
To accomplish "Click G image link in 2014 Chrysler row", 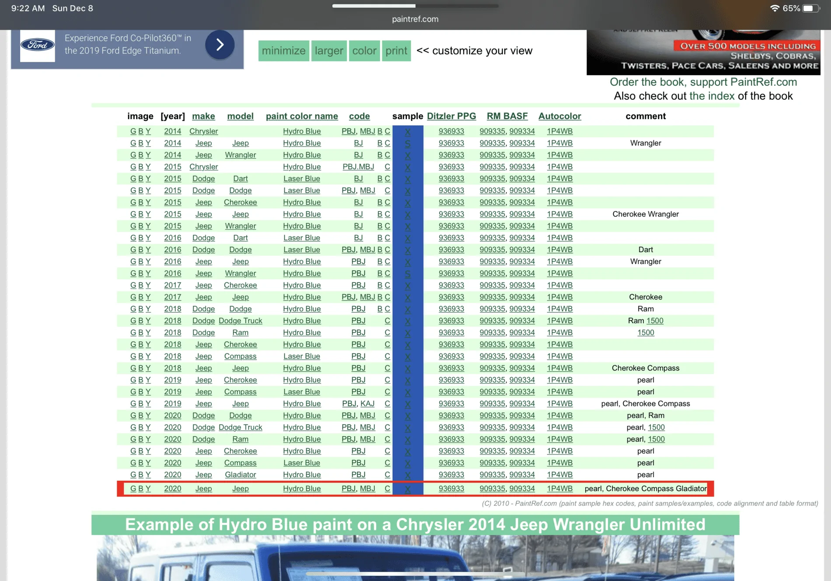I will point(133,131).
